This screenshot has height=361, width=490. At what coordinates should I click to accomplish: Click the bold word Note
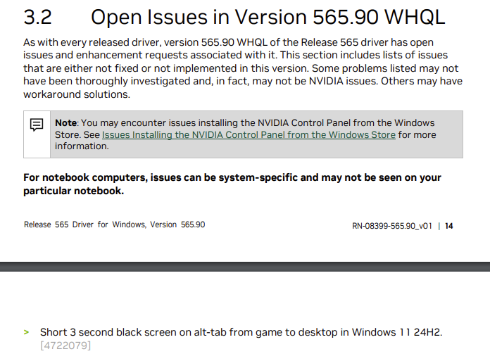click(x=65, y=123)
